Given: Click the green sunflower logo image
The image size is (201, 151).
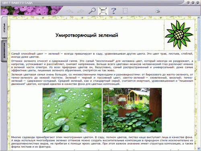Looking at the screenshot, I should coord(179,35).
